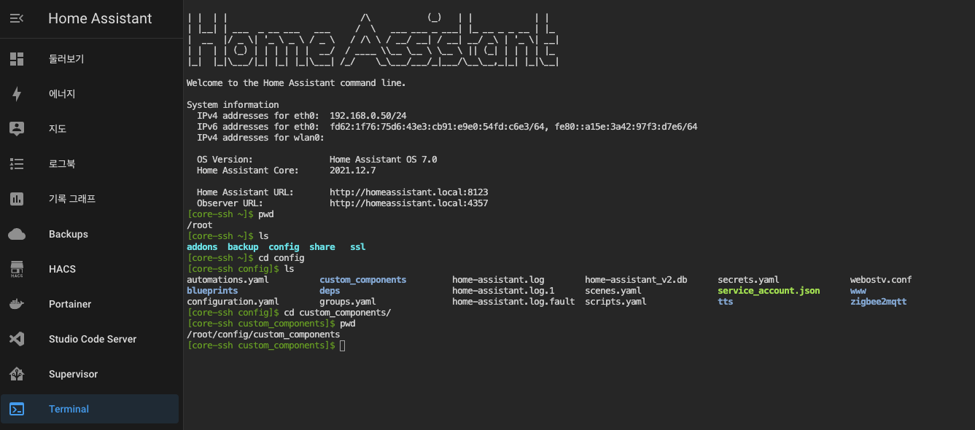Click the Backups cloud icon
The width and height of the screenshot is (975, 430).
pos(17,234)
